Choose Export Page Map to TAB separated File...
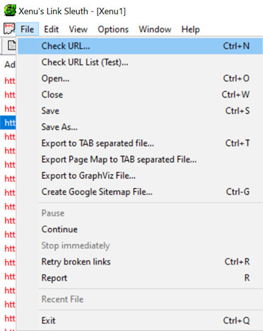 pos(140,160)
